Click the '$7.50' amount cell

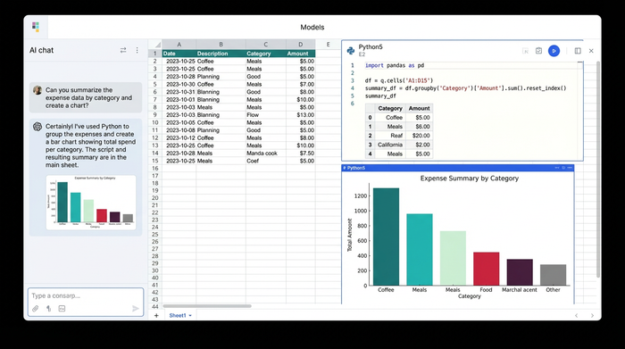pyautogui.click(x=301, y=153)
